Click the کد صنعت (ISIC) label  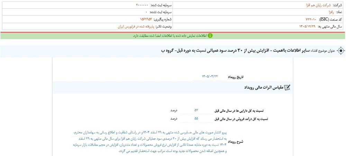click(x=330, y=19)
